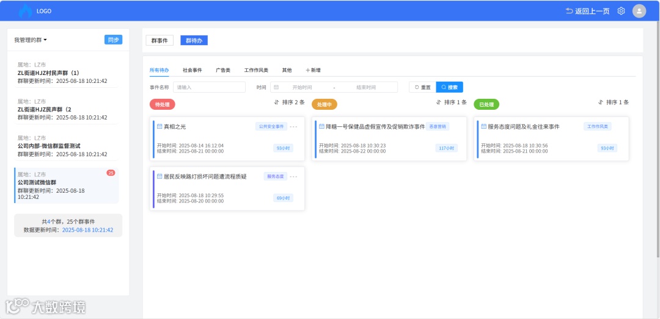Click calendar icon beside 降糖一号 title
The image size is (660, 319).
click(x=321, y=126)
